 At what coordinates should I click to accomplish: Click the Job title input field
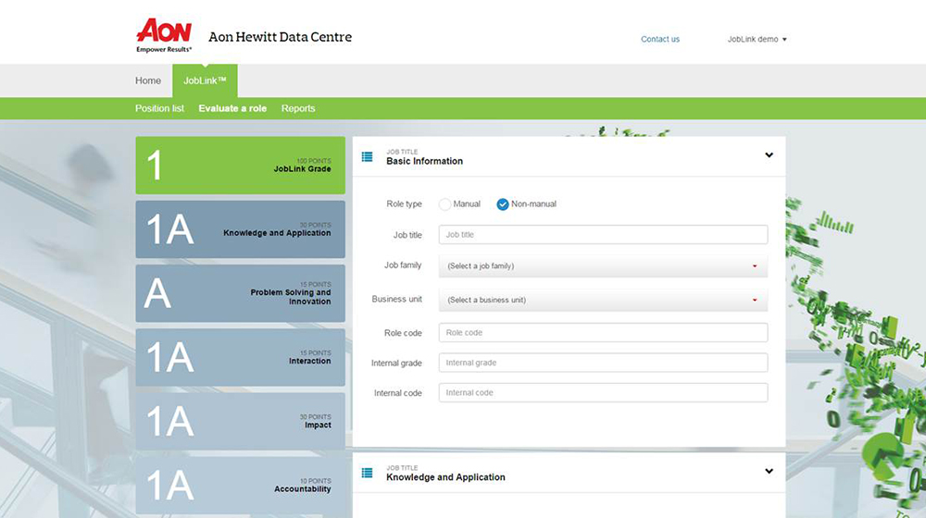603,235
